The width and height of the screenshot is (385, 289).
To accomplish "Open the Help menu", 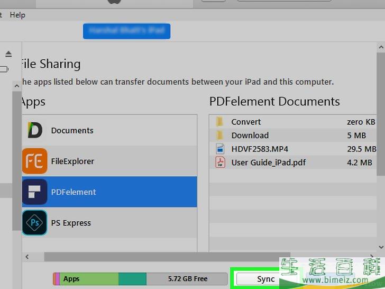I will [x=17, y=15].
